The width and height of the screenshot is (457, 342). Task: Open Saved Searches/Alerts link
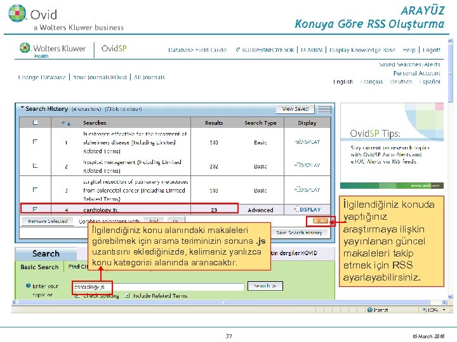(x=409, y=65)
